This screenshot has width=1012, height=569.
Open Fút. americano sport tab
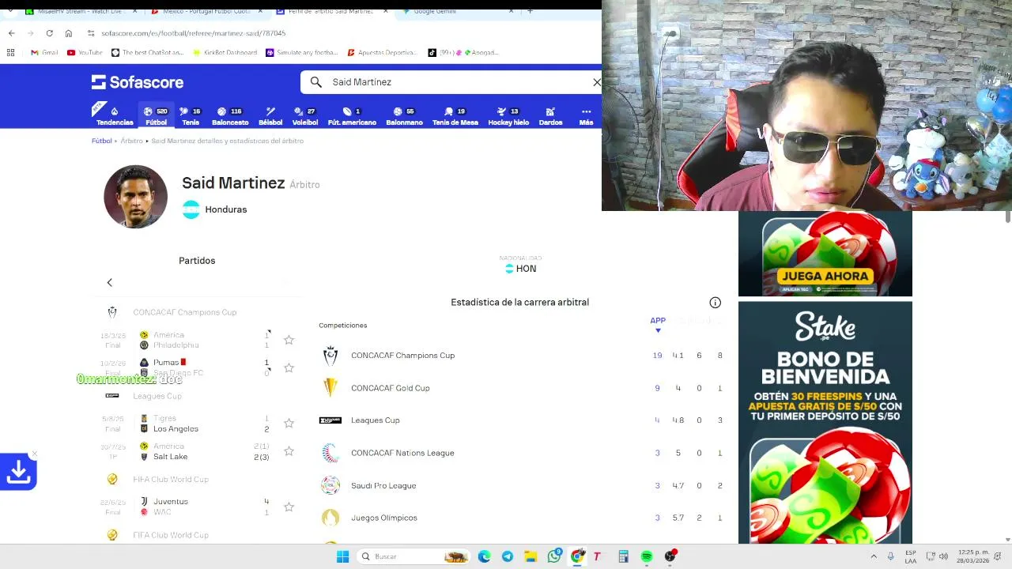[352, 115]
